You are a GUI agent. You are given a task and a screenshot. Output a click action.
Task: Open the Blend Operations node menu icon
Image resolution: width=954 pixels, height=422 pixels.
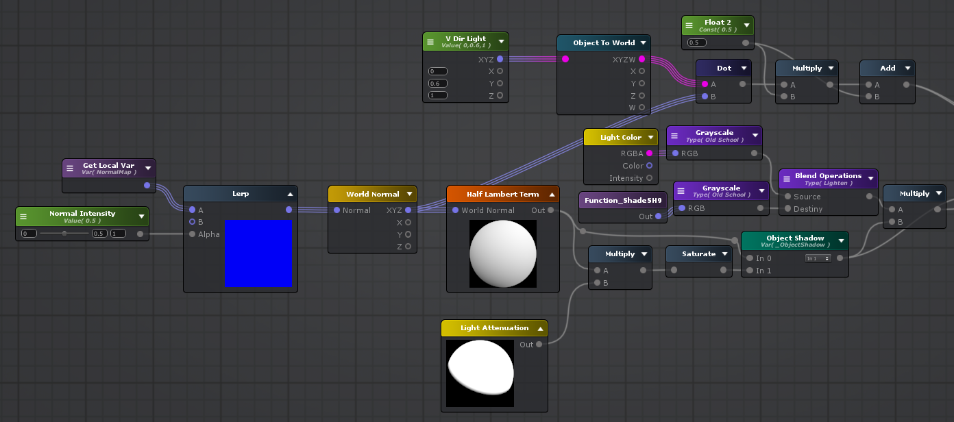tap(785, 179)
